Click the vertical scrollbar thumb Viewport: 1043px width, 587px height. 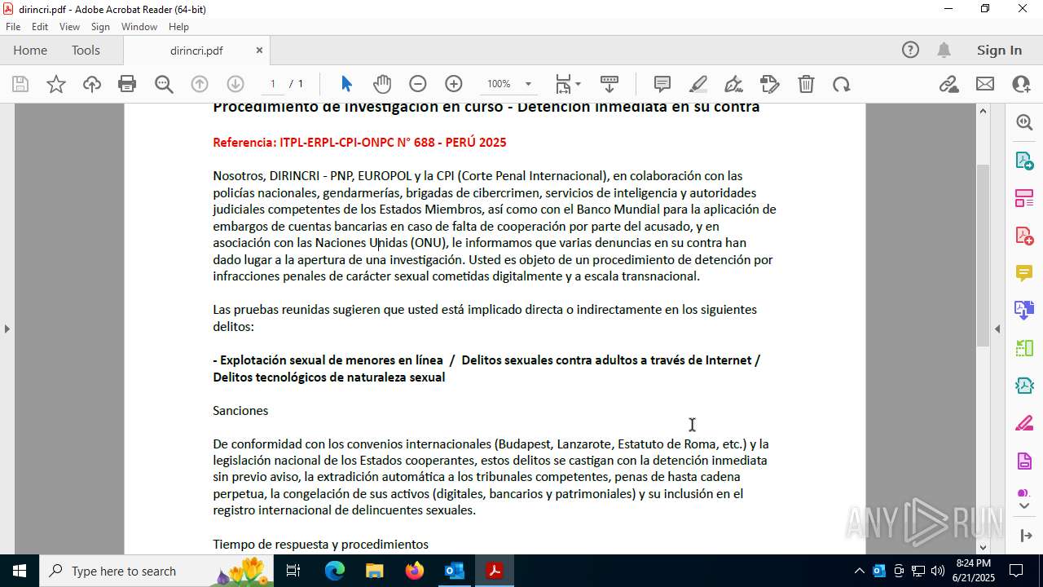pos(983,255)
